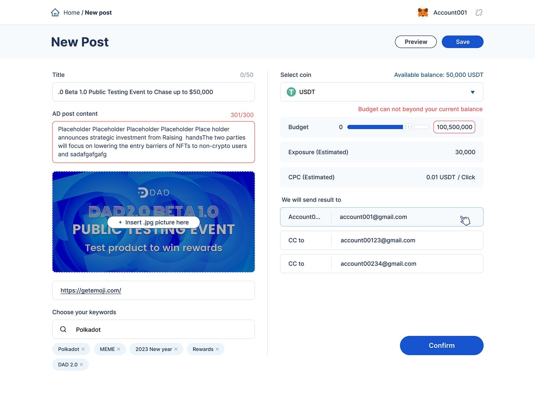The width and height of the screenshot is (535, 397).
Task: Click the budget slider handle
Action: (x=408, y=127)
